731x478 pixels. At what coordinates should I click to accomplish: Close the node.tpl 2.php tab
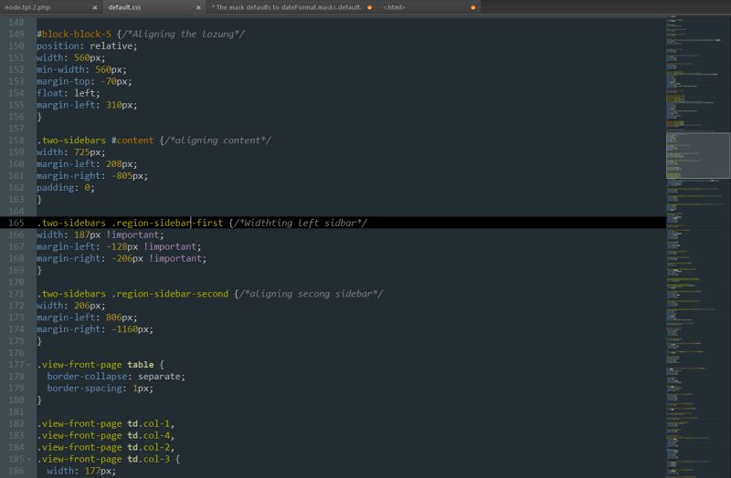(x=95, y=7)
